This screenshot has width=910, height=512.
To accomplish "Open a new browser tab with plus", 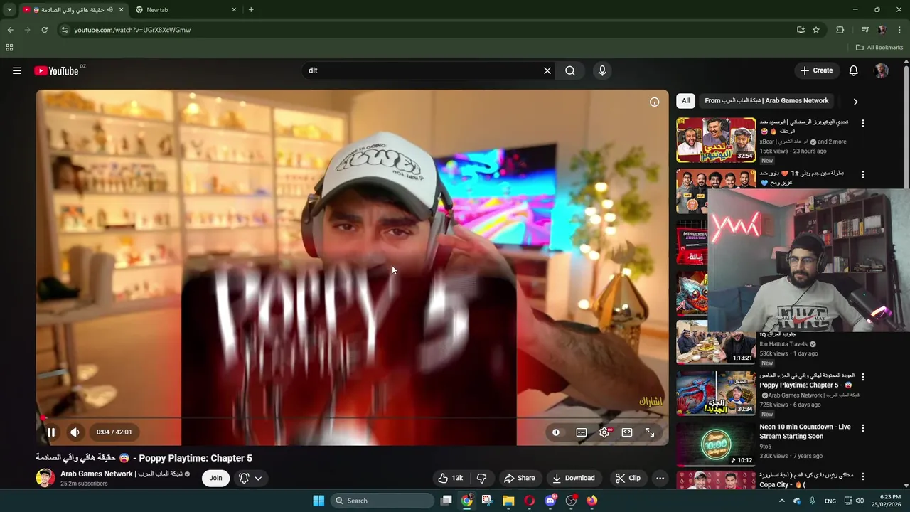I will pyautogui.click(x=251, y=10).
